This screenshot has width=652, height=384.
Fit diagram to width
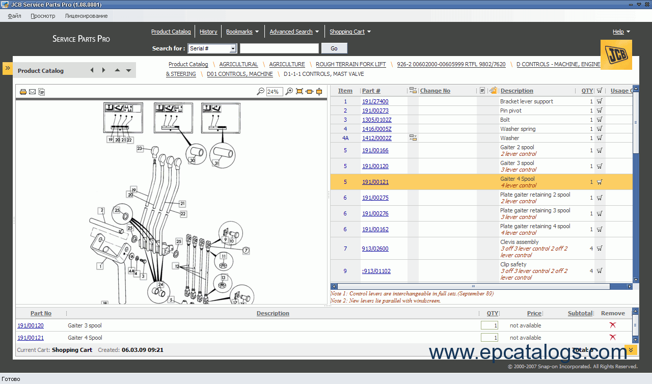coord(309,92)
